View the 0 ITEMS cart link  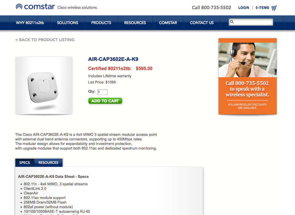pyautogui.click(x=262, y=8)
